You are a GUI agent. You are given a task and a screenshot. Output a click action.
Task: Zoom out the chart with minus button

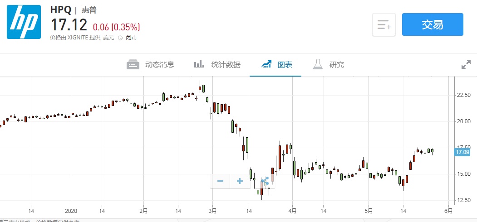pyautogui.click(x=221, y=181)
